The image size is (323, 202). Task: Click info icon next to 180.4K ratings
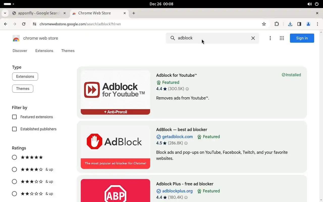click(x=186, y=197)
